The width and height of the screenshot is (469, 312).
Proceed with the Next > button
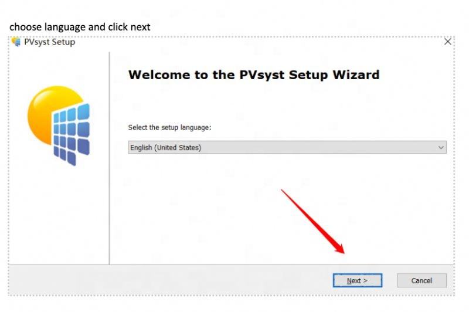358,280
